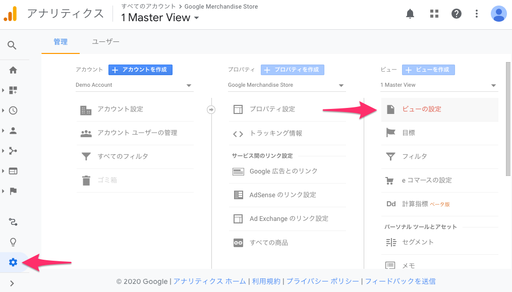Open Realtime clock icon in sidebar
The height and width of the screenshot is (292, 512).
[x=13, y=110]
